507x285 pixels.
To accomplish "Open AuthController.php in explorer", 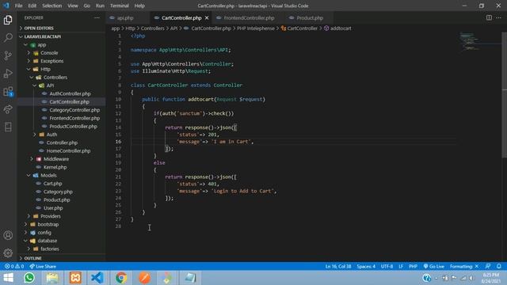I will (x=70, y=93).
